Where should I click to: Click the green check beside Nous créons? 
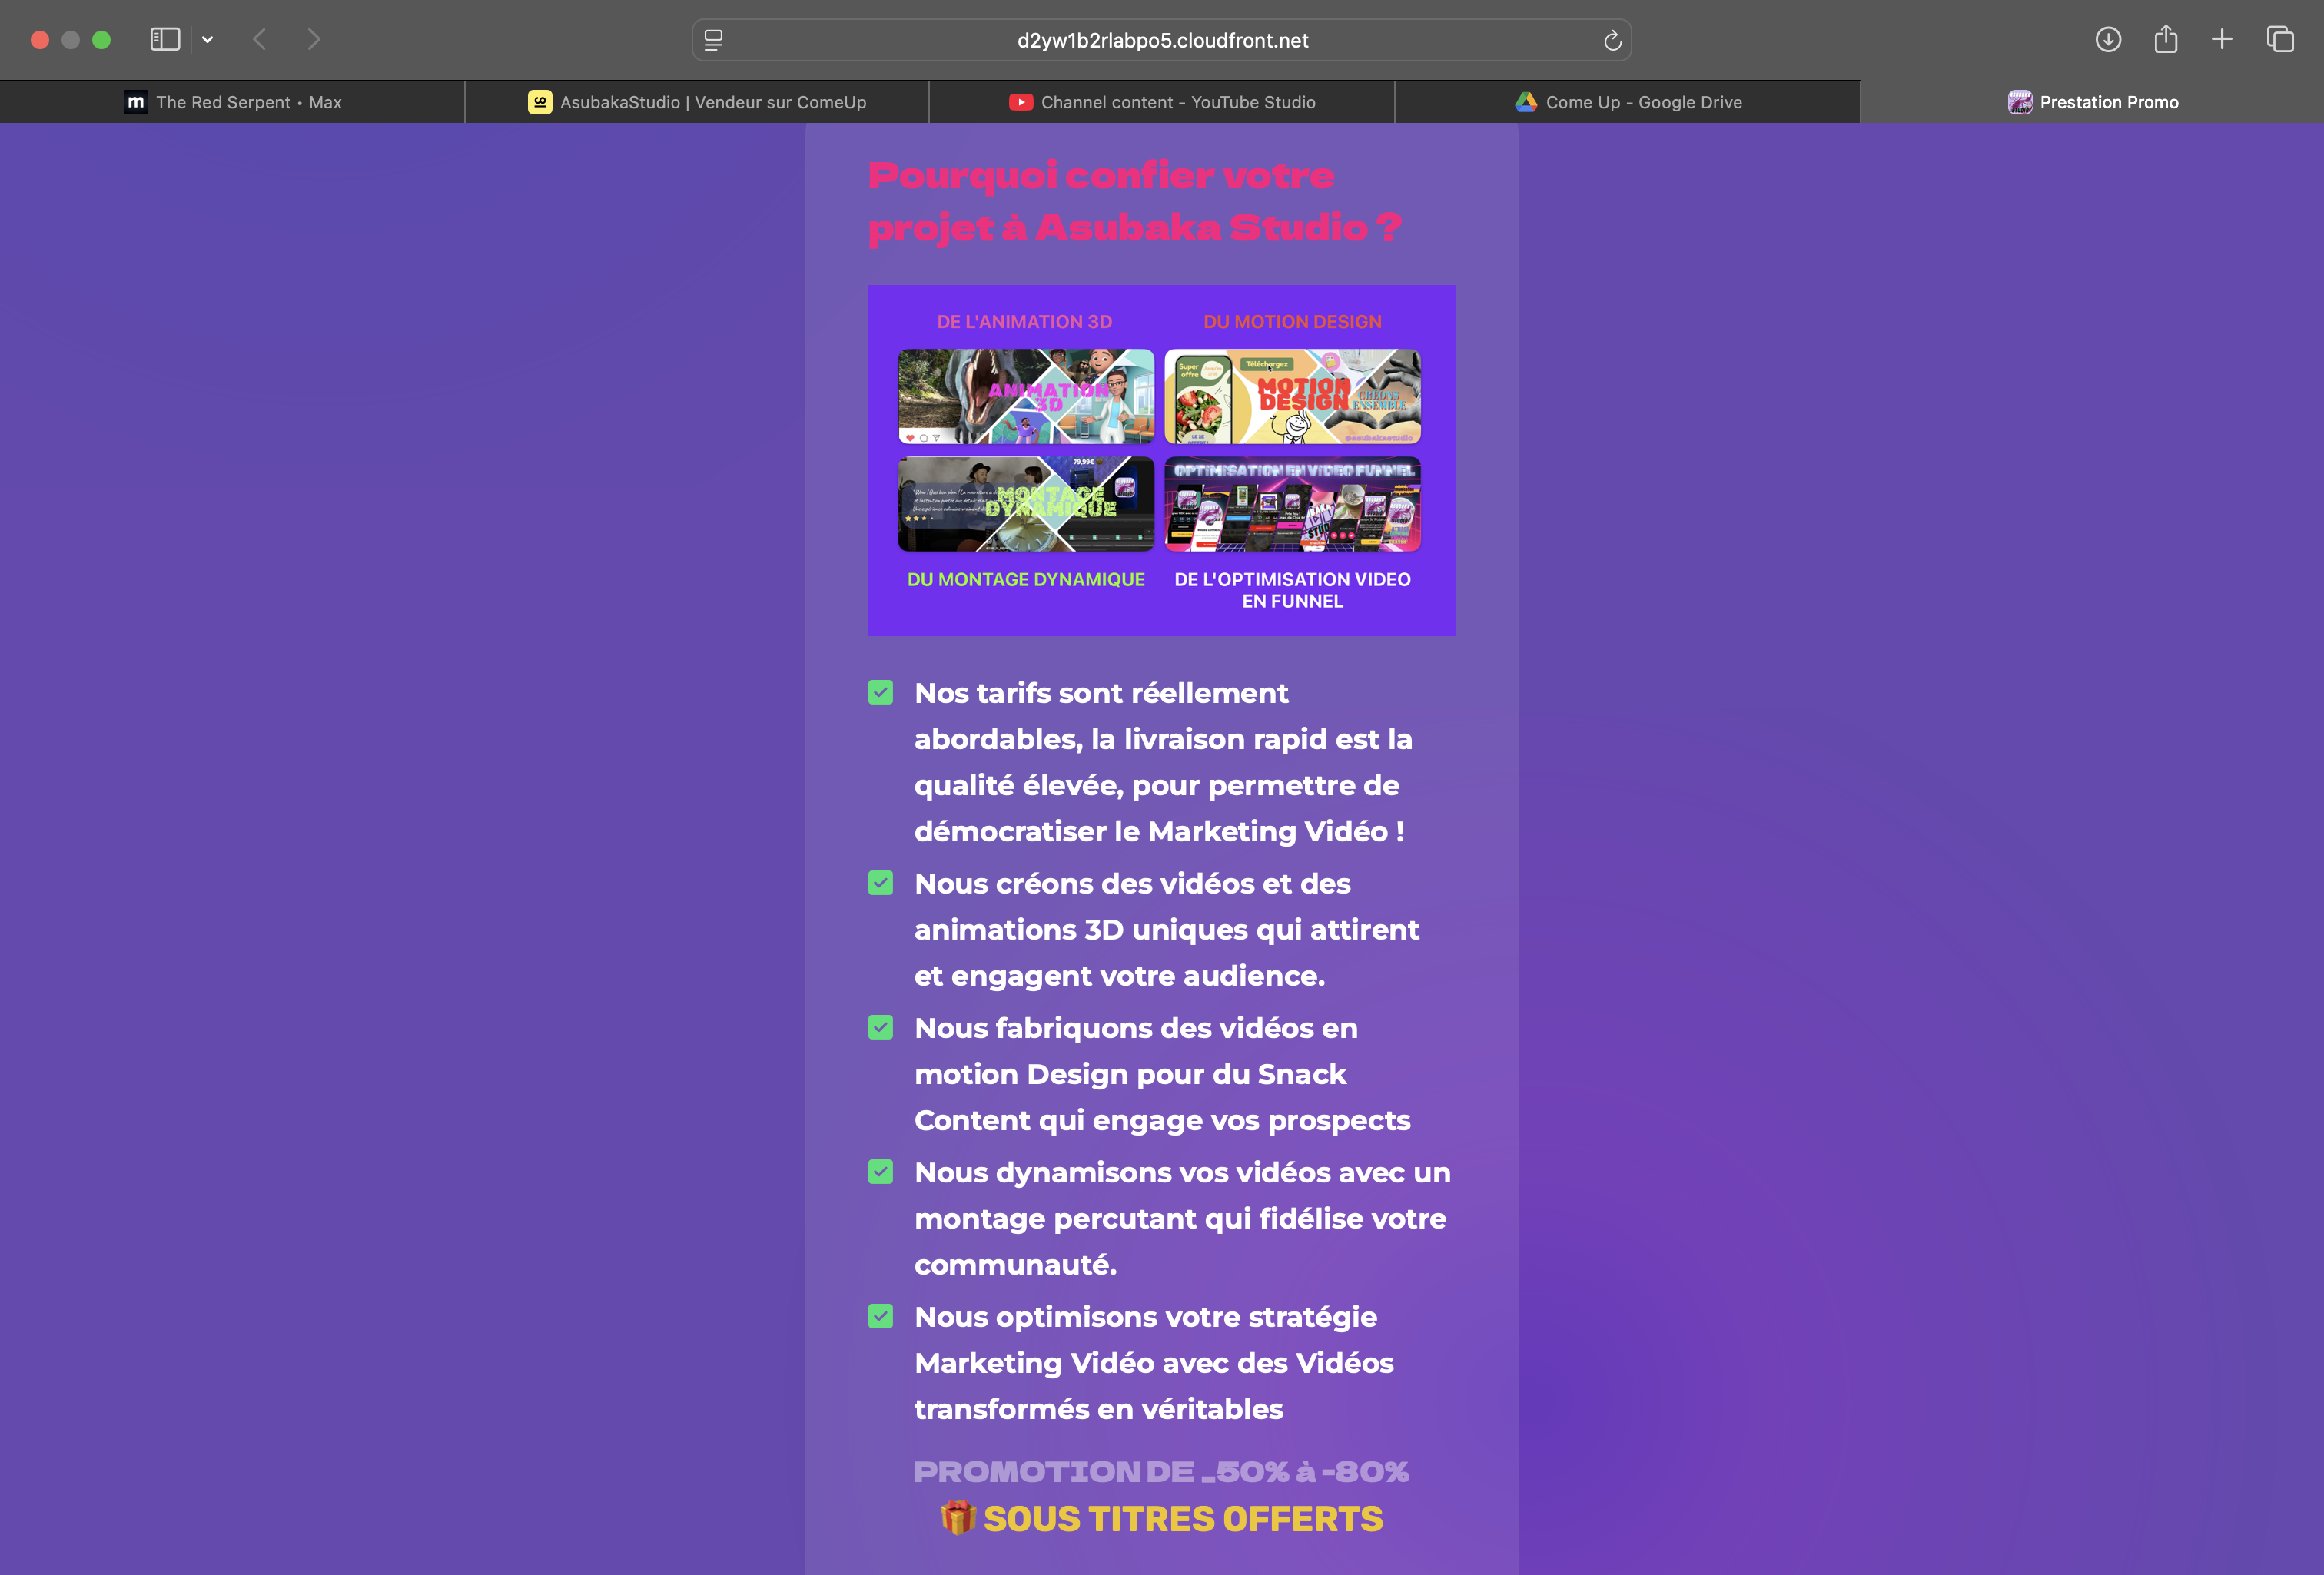(x=881, y=883)
